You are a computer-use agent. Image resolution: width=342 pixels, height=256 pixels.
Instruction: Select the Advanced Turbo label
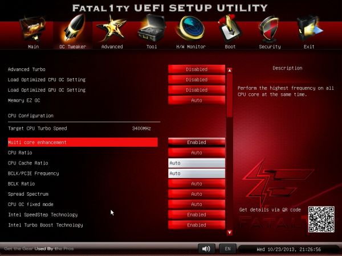pos(27,69)
